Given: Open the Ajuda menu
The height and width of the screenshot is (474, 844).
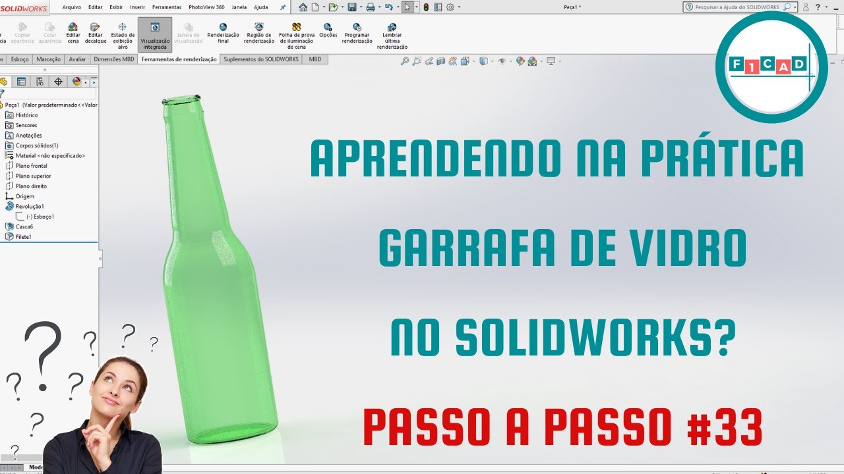Looking at the screenshot, I should coord(261,7).
